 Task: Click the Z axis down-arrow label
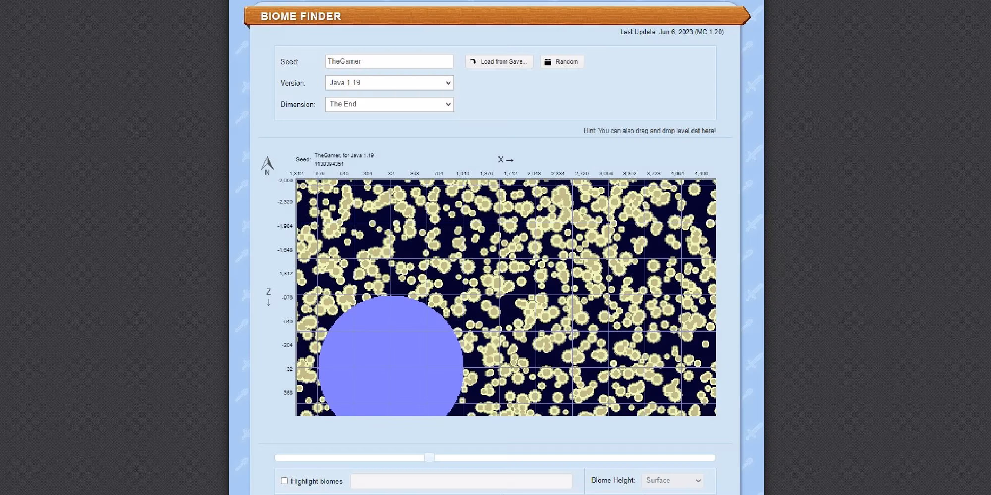tap(269, 297)
